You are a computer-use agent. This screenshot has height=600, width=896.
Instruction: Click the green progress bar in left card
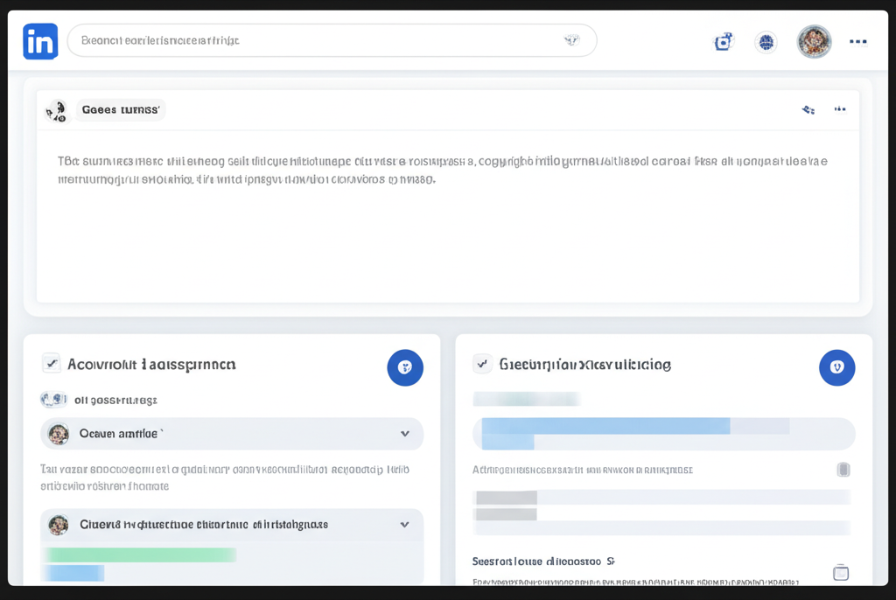coord(139,555)
